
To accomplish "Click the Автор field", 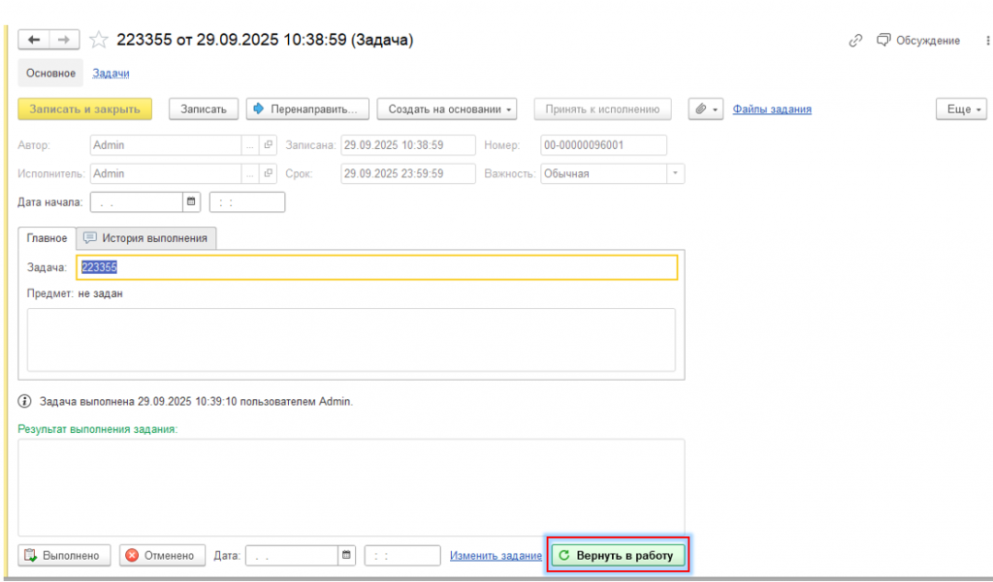I will tap(165, 145).
